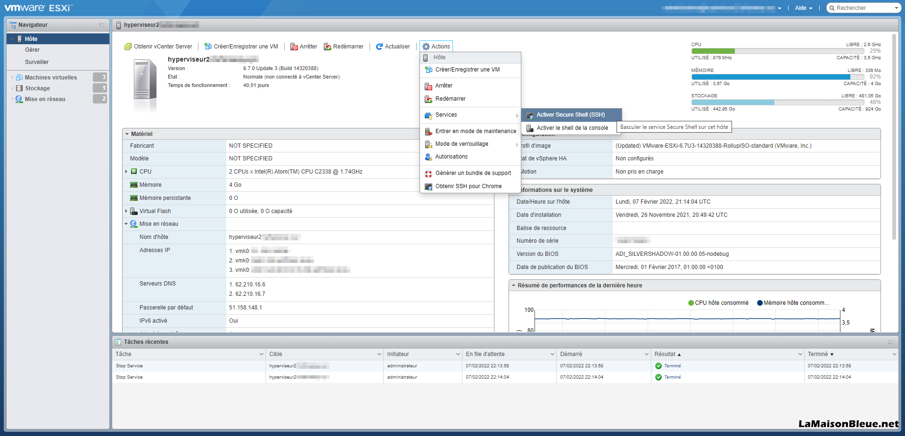This screenshot has height=436, width=905.
Task: Click the Mémoire persistante icon
Action: (x=134, y=198)
